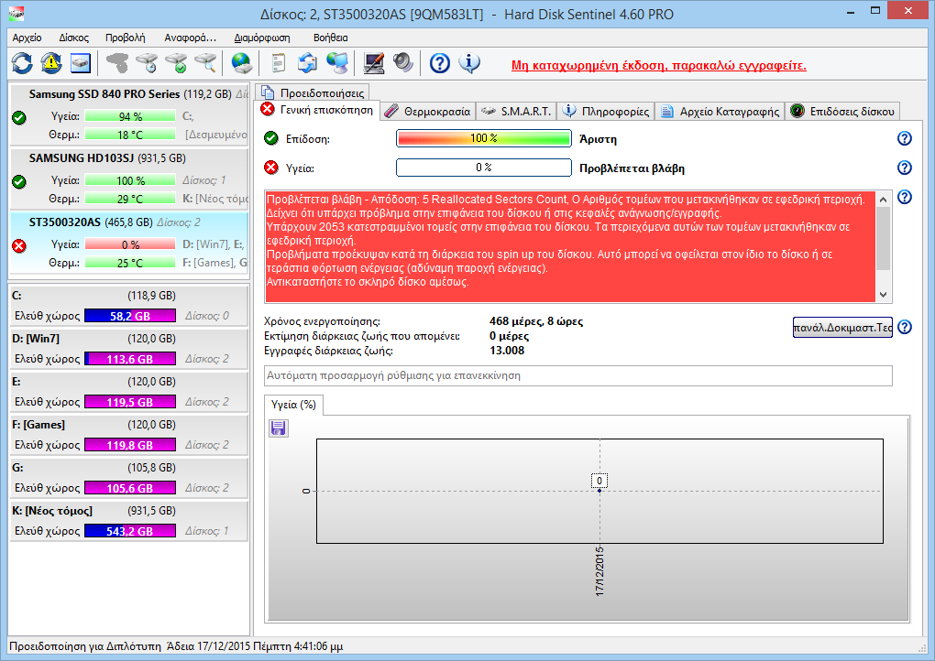935x661 pixels.
Task: Open the Διαμόρφωση menu
Action: coord(262,38)
